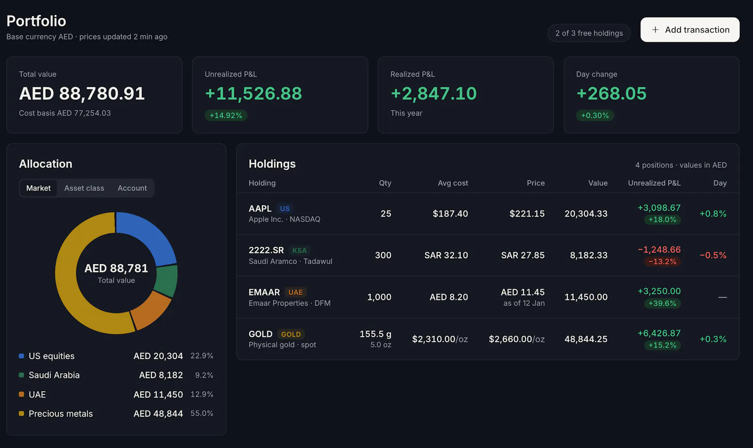Click the 55.0% precious metals percentage

pyautogui.click(x=202, y=413)
